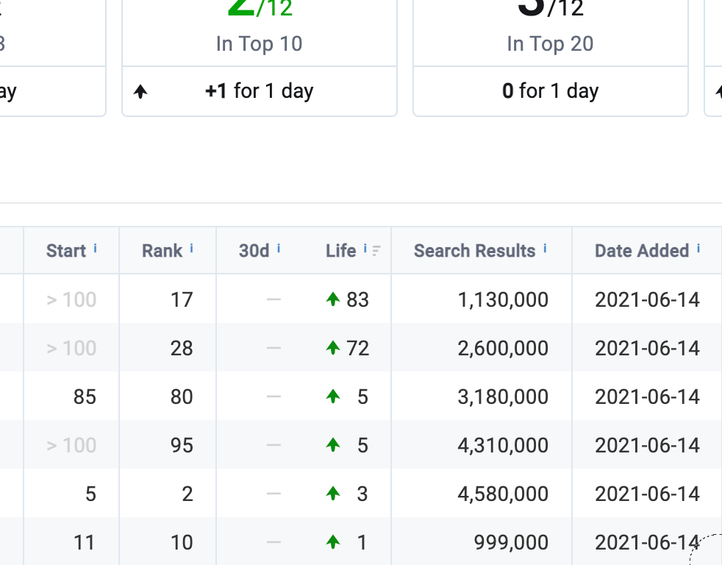
Task: Click Start value > 100 in rank 28 row
Action: click(71, 349)
